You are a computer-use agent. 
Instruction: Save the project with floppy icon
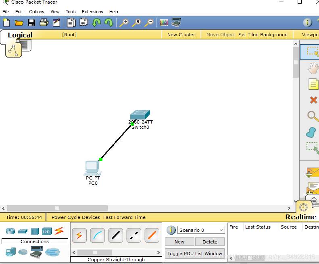click(x=31, y=23)
